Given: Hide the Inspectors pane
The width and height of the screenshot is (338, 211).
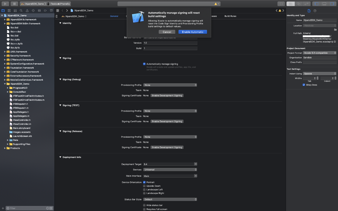Looking at the screenshot, I should pyautogui.click(x=332, y=4).
